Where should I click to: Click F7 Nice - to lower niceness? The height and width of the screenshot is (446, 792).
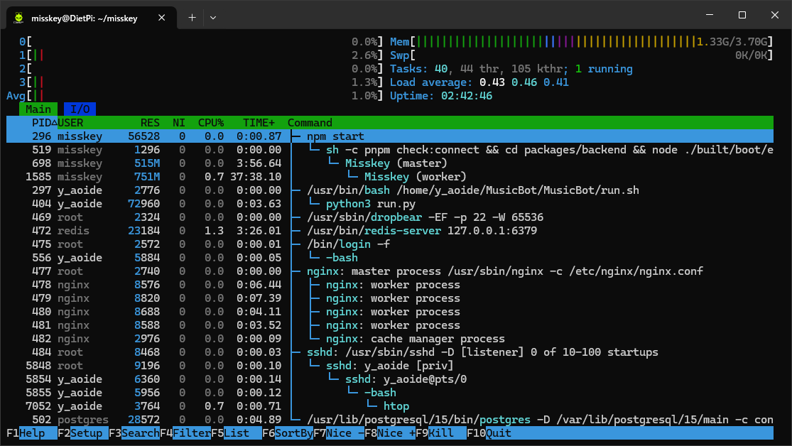pos(338,433)
